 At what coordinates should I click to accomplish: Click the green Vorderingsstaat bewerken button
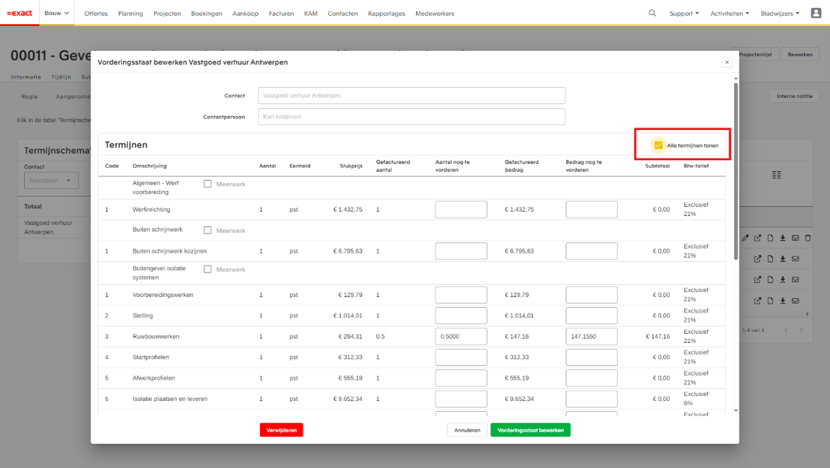(530, 430)
